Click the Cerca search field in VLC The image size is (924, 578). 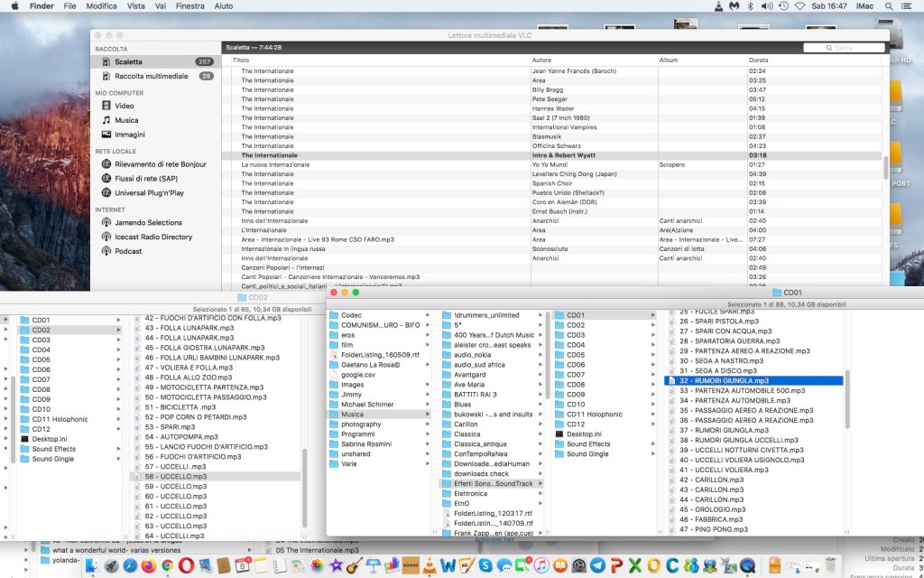(845, 48)
